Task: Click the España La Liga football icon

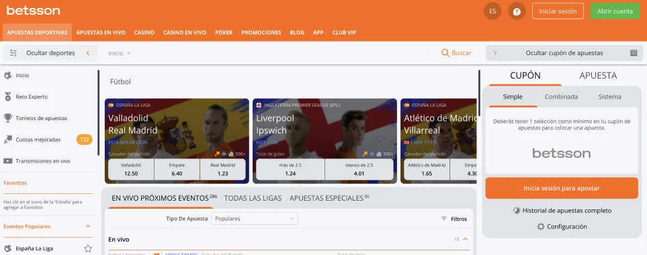Action: 7,248
